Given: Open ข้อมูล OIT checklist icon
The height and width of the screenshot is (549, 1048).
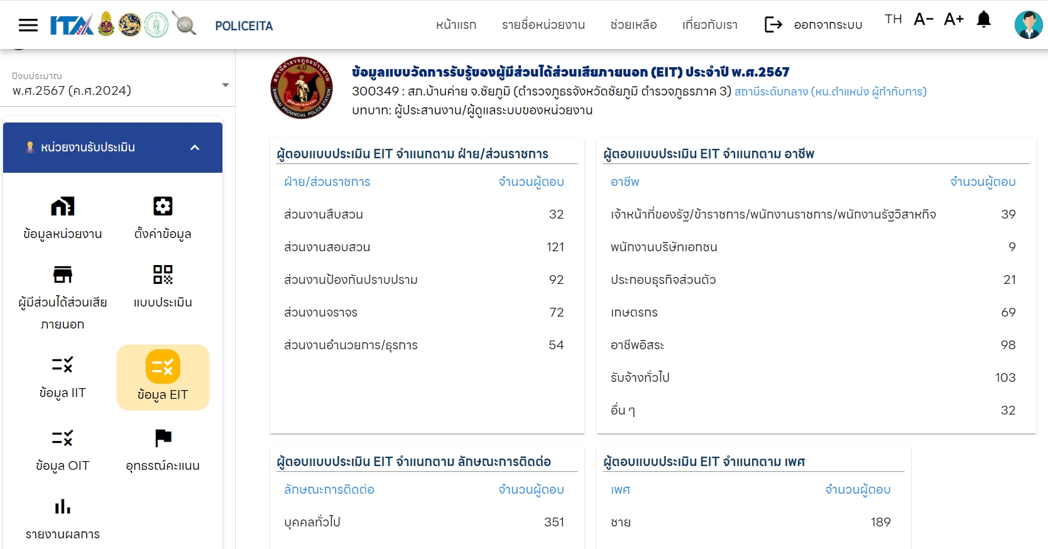Looking at the screenshot, I should [62, 438].
